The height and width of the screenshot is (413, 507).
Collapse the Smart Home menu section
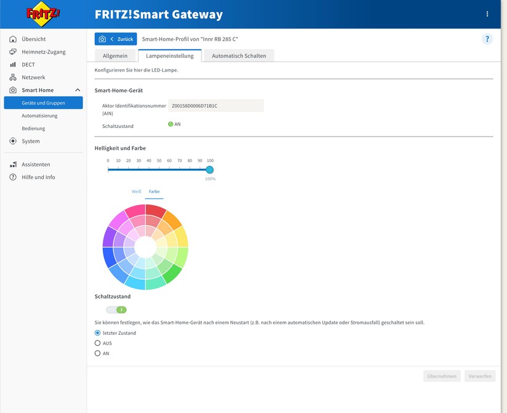tap(78, 90)
